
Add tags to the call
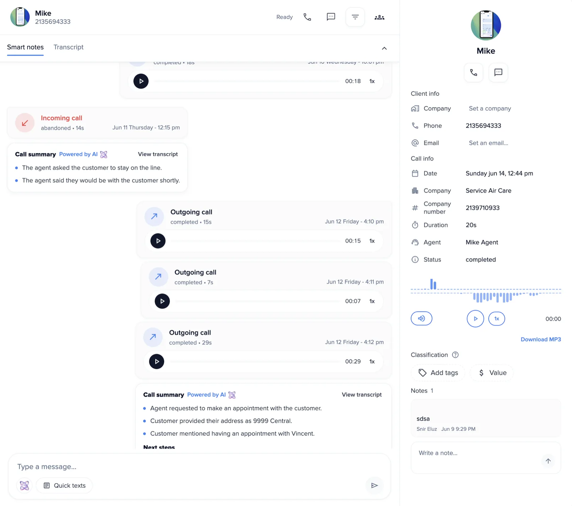[438, 373]
